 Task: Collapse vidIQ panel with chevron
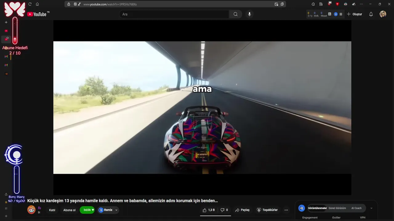(371, 208)
